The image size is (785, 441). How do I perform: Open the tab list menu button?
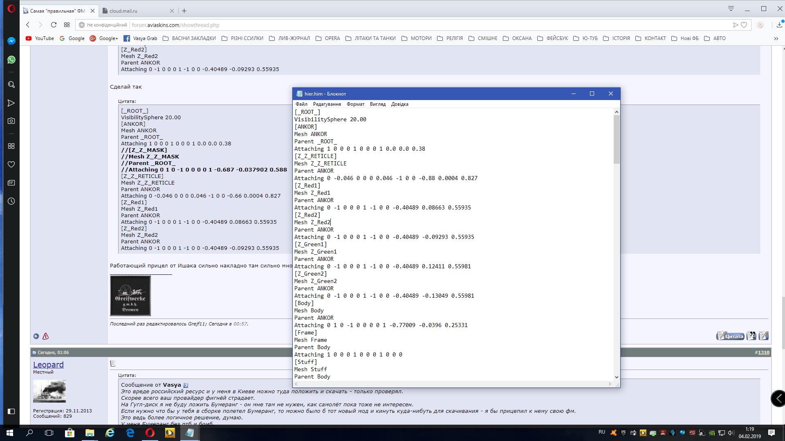click(x=731, y=9)
